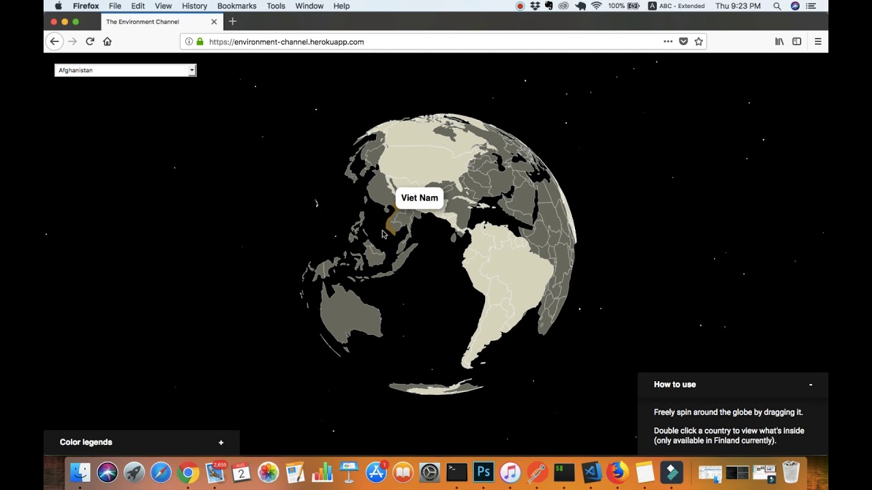Collapse the How to use panel

click(x=811, y=385)
